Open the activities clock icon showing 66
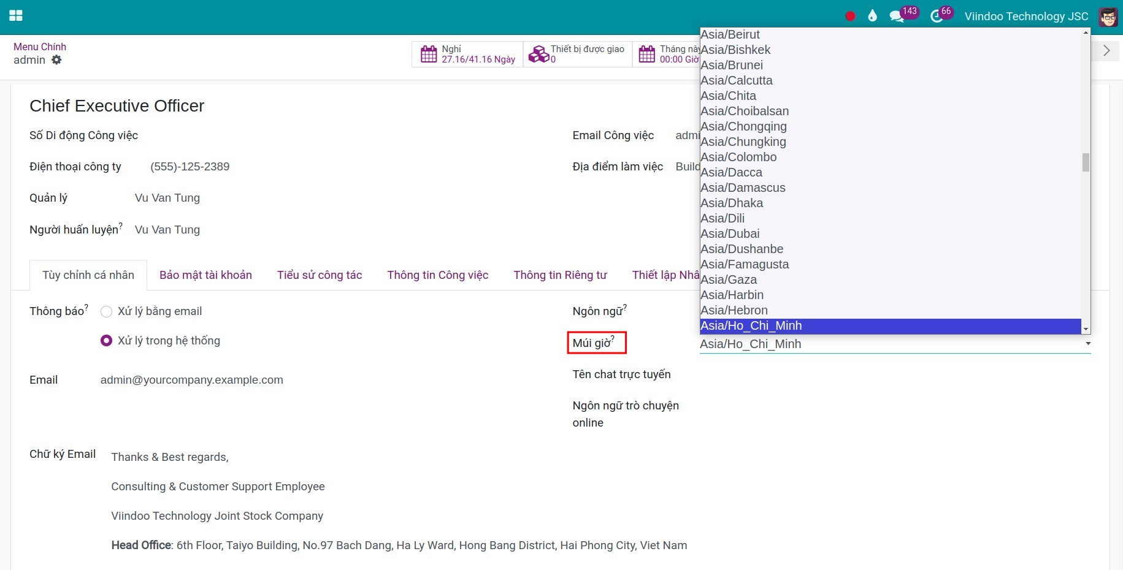This screenshot has height=570, width=1123. click(941, 15)
